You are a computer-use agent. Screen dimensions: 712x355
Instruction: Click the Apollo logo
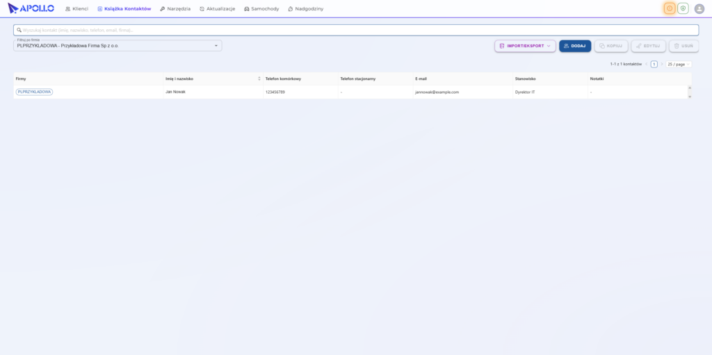click(x=31, y=8)
